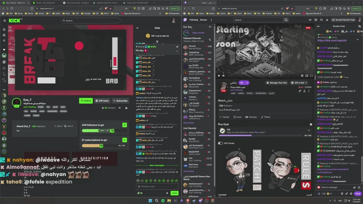
Task: Unpin the BotRix pinned message
Action: pyautogui.click(x=177, y=47)
